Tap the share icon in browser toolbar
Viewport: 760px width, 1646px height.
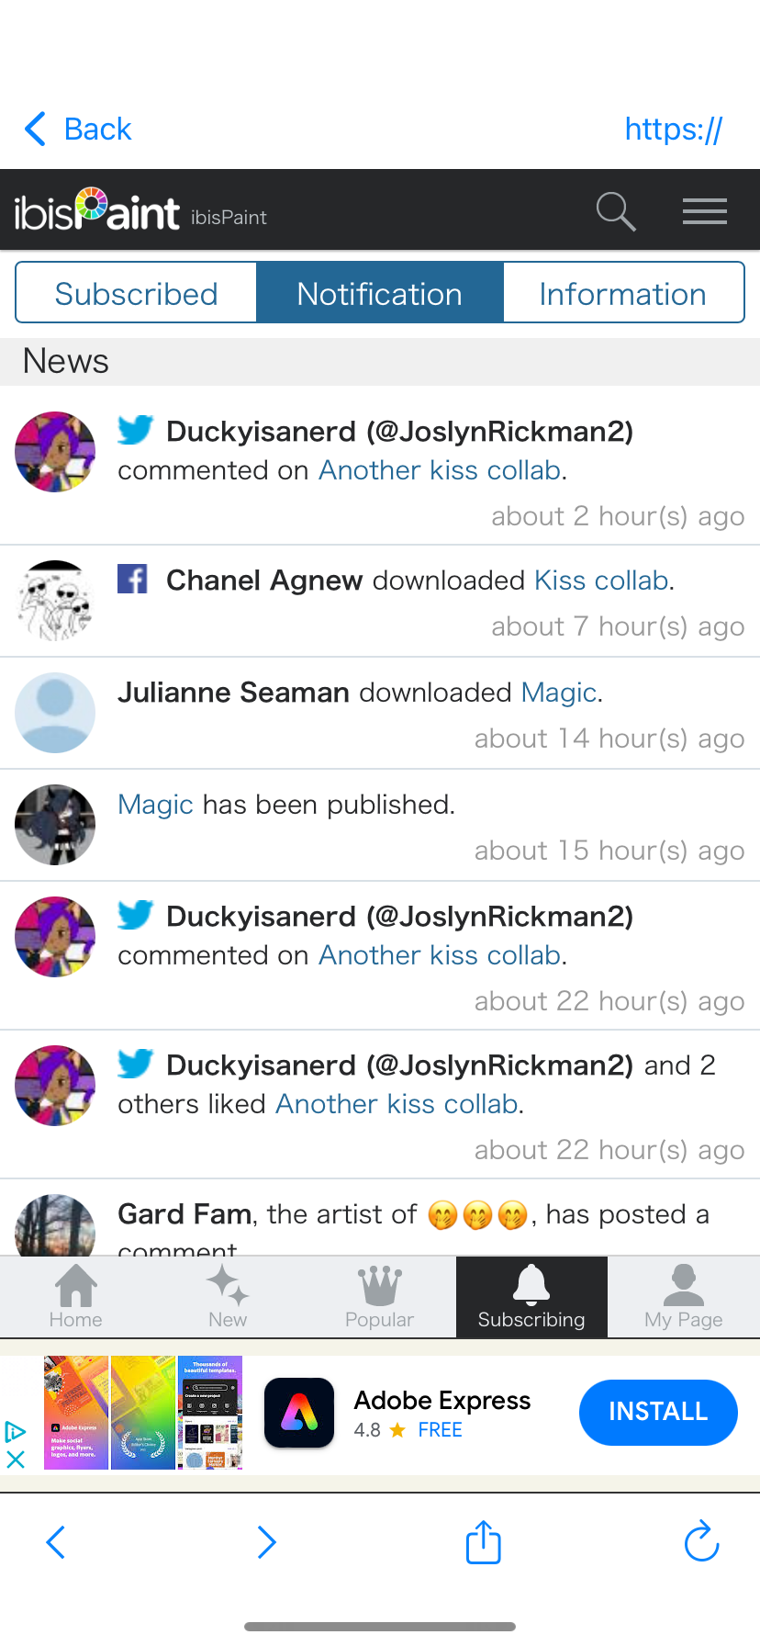coord(484,1542)
